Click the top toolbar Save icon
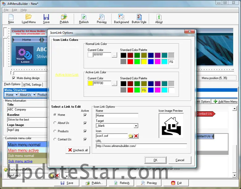The width and height of the screenshot is (241, 189). (x=46, y=19)
